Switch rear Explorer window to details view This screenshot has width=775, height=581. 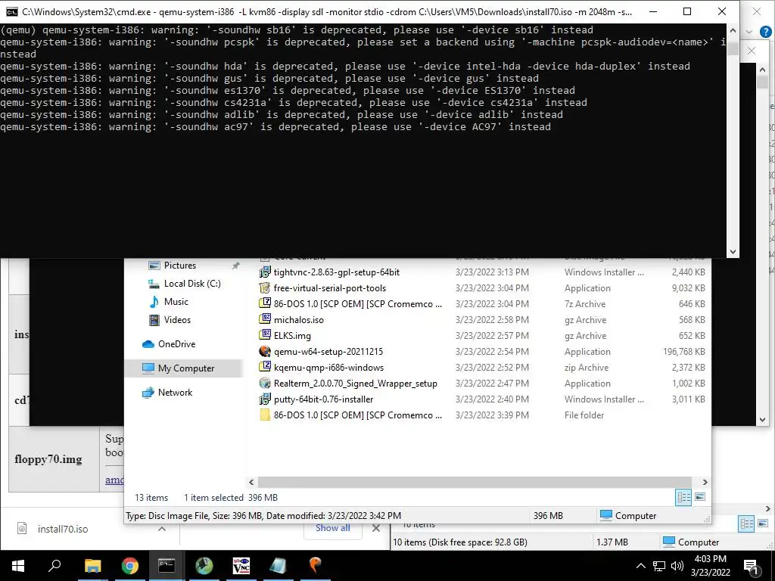[x=746, y=524]
